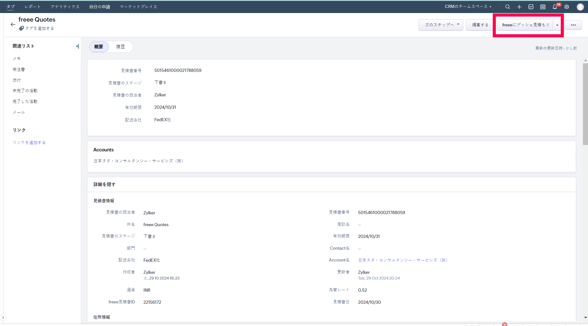Open the calendar icon in top bar

coord(543,7)
